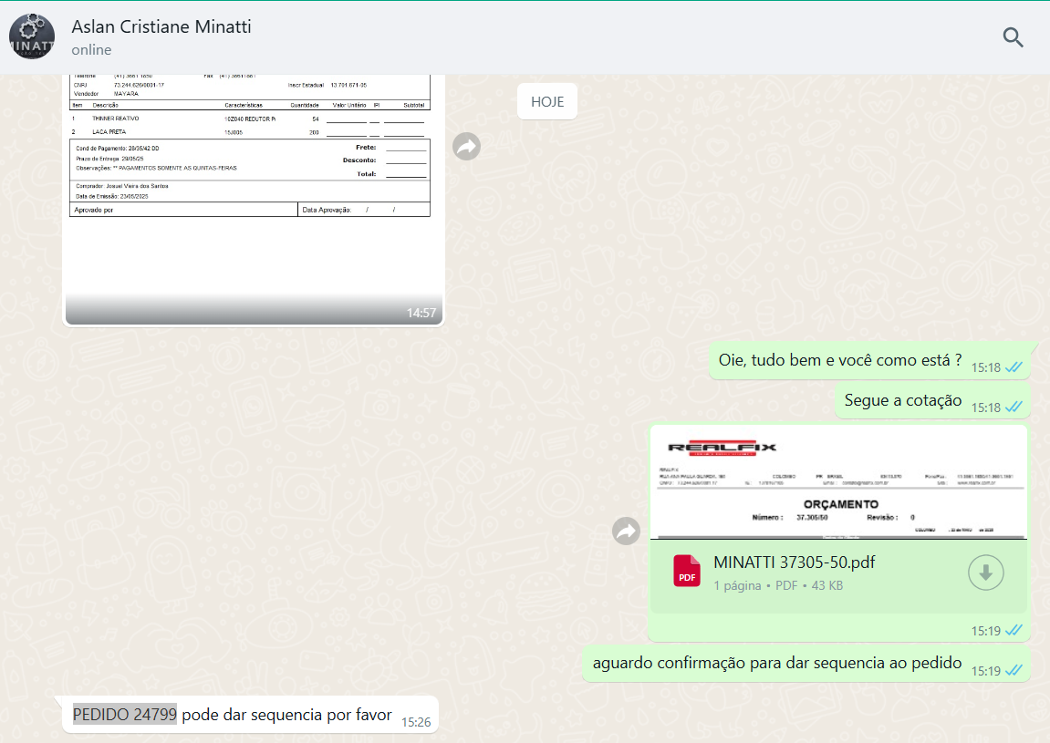Image resolution: width=1050 pixels, height=743 pixels.
Task: Click the 'Oie, tudo bem' message bubble
Action: click(x=839, y=360)
